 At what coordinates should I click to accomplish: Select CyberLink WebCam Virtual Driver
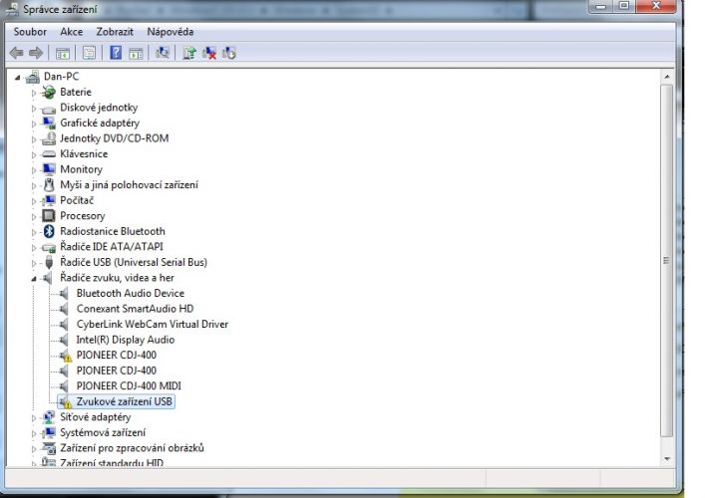153,325
